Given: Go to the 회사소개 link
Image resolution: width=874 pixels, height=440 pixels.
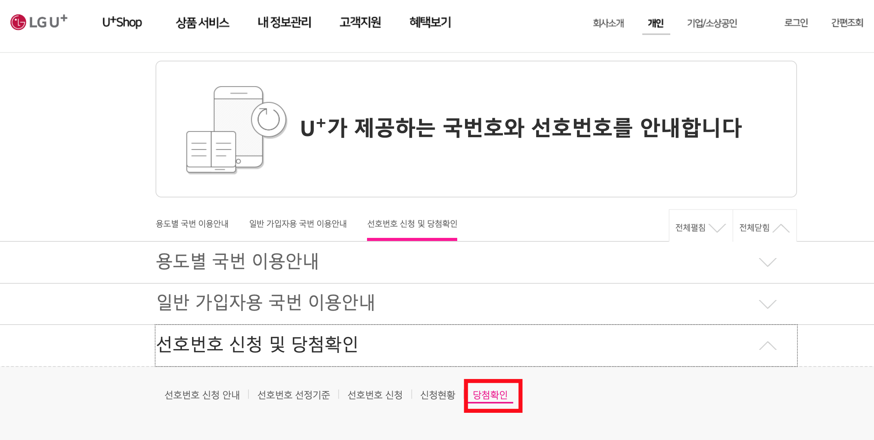Looking at the screenshot, I should [x=608, y=23].
